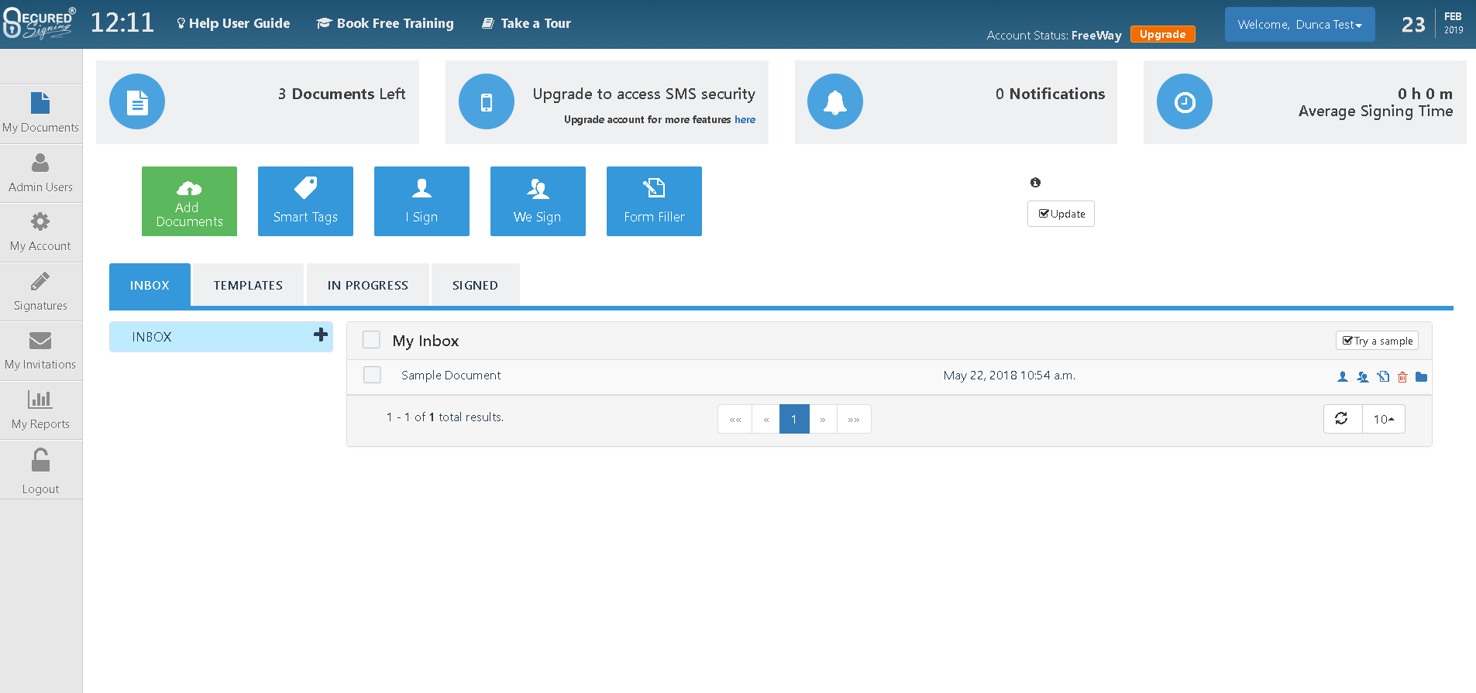Open the Book Free Training link
Viewport: 1476px width, 693px height.
(x=385, y=23)
